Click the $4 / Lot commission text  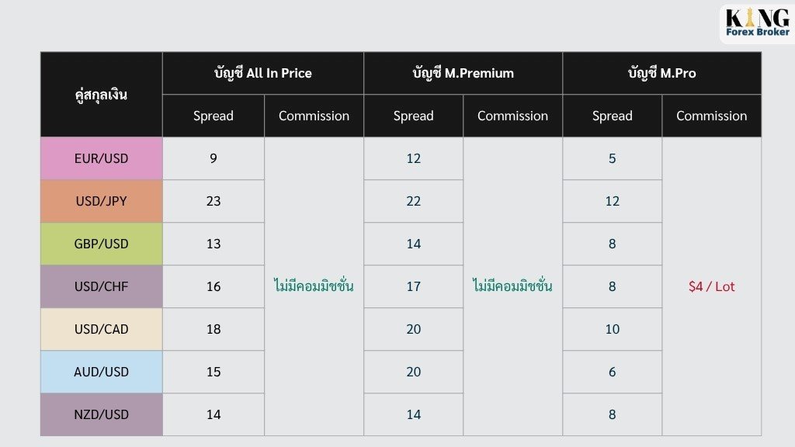pos(711,286)
